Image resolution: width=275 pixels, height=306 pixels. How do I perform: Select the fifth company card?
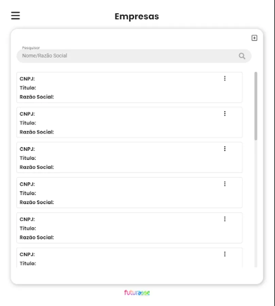point(129,228)
